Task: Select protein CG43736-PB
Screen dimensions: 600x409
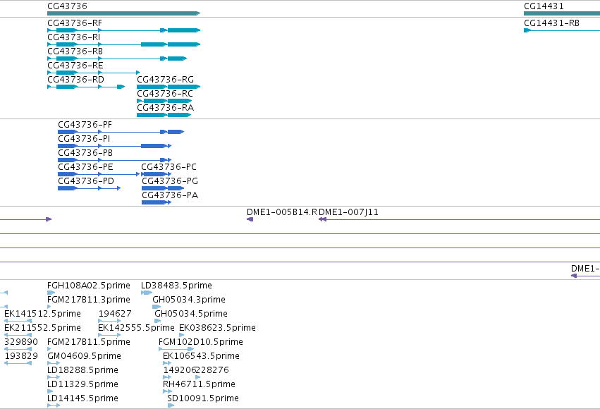Action: (x=114, y=160)
